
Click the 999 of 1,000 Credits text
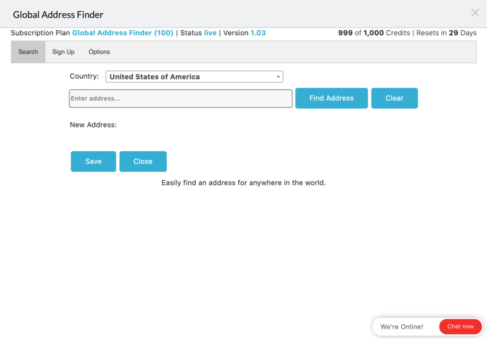tap(374, 33)
